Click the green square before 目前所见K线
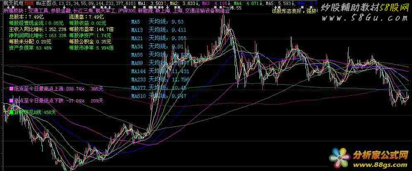The width and height of the screenshot is (412, 171). [x=11, y=112]
